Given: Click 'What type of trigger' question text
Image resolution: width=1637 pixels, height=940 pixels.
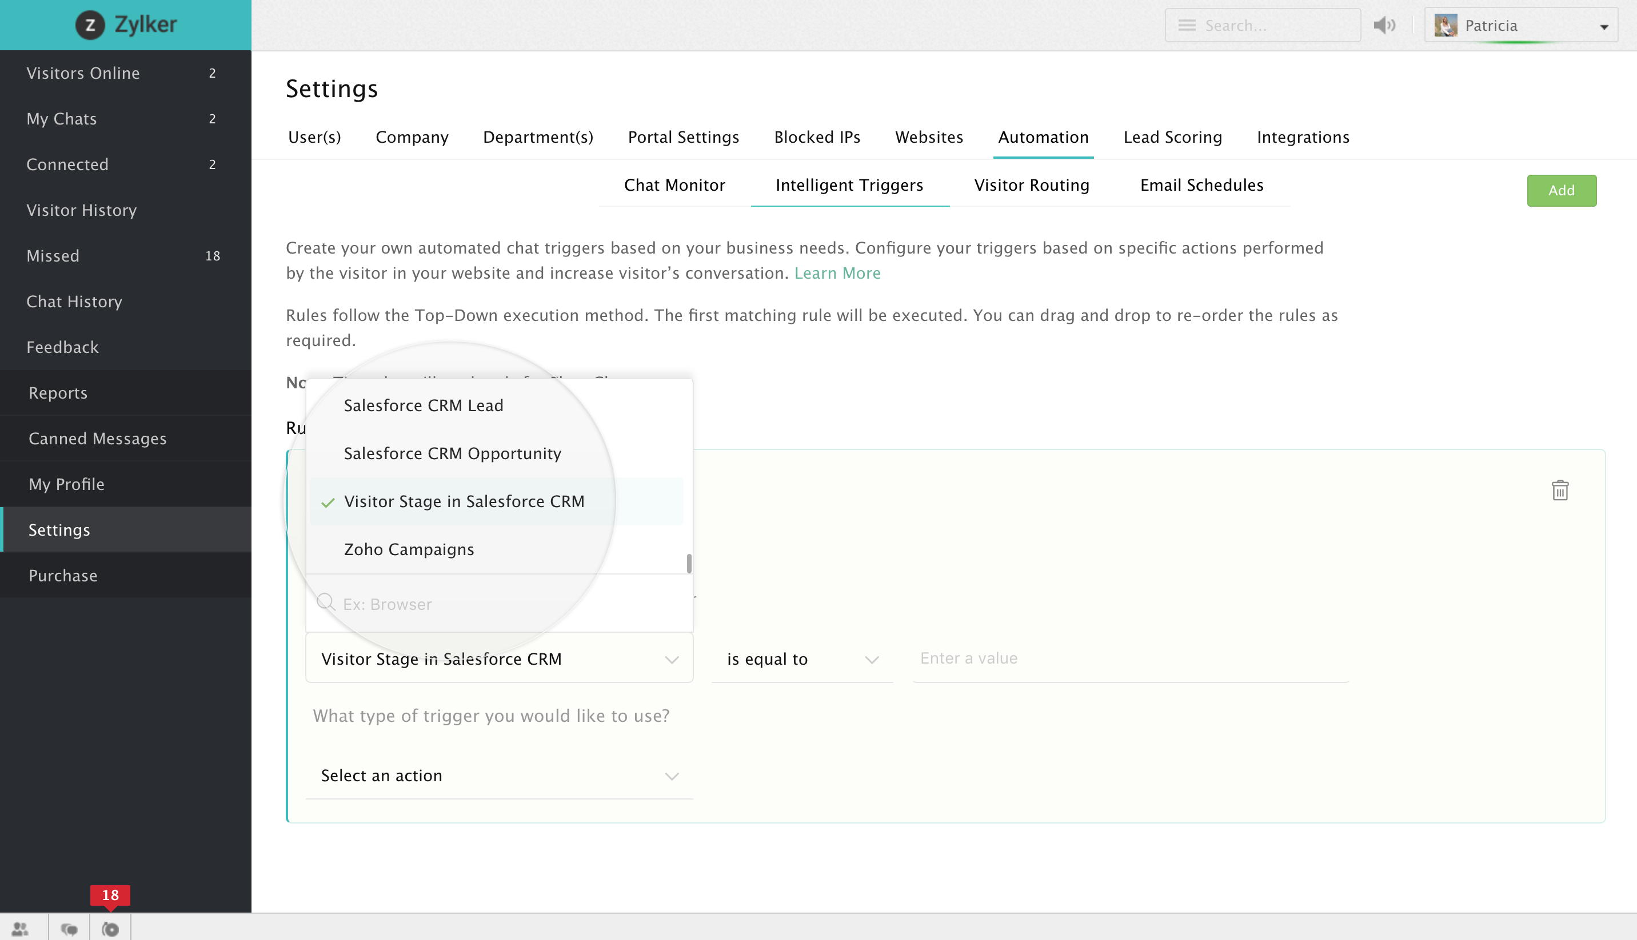Looking at the screenshot, I should [491, 716].
